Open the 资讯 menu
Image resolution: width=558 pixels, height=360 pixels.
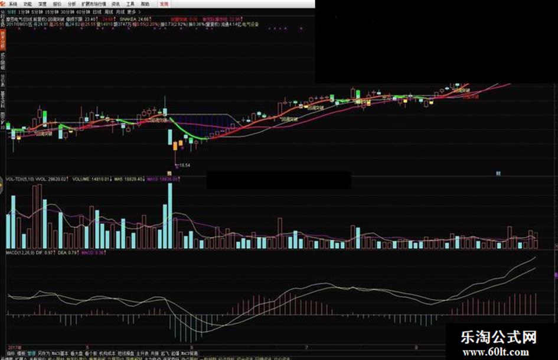pos(116,4)
